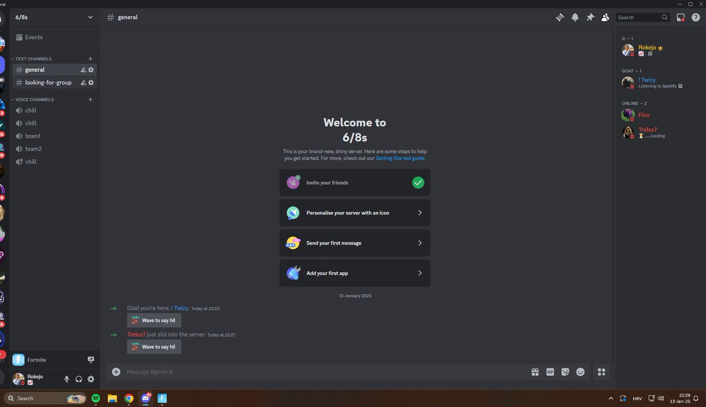This screenshot has height=407, width=706.
Task: Open the GIF picker
Action: 550,372
